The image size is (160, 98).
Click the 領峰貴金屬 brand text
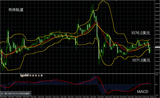pos(36,75)
